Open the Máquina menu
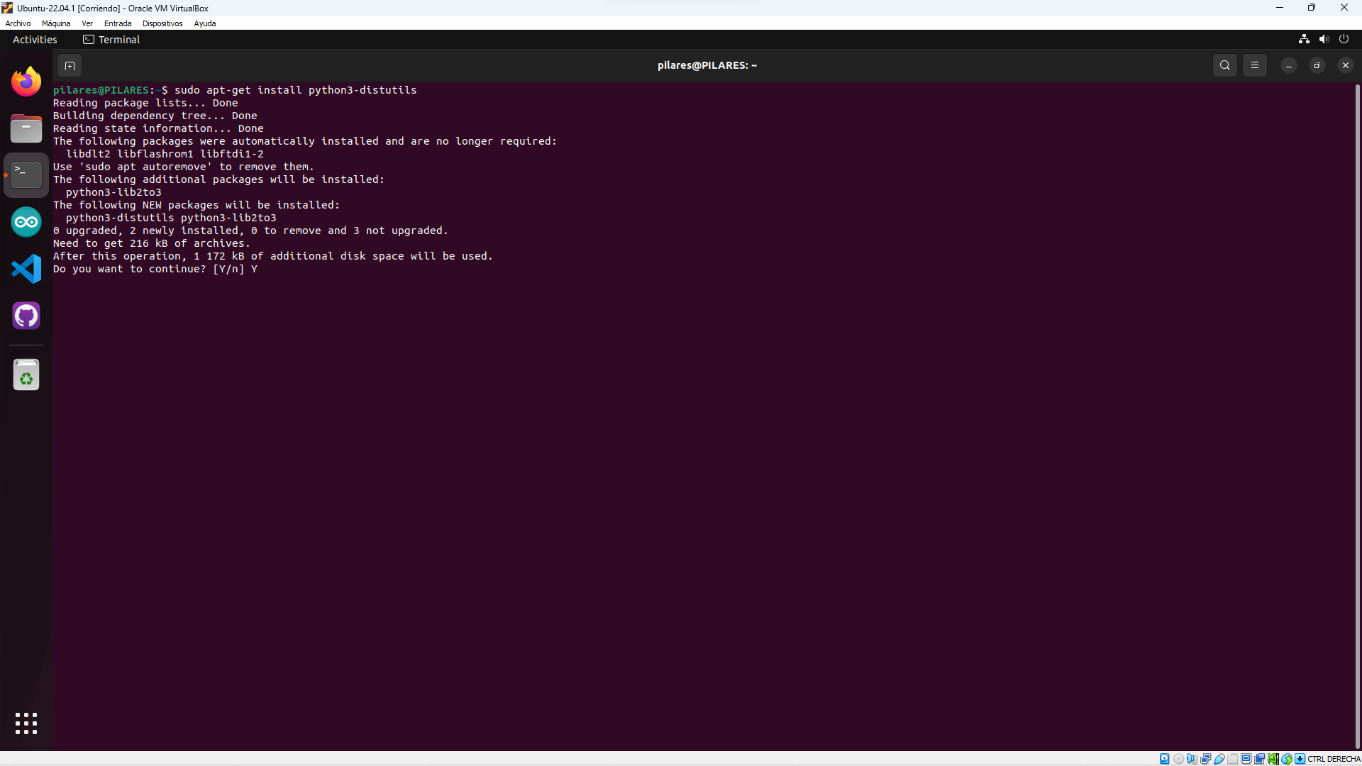The height and width of the screenshot is (766, 1362). tap(56, 23)
